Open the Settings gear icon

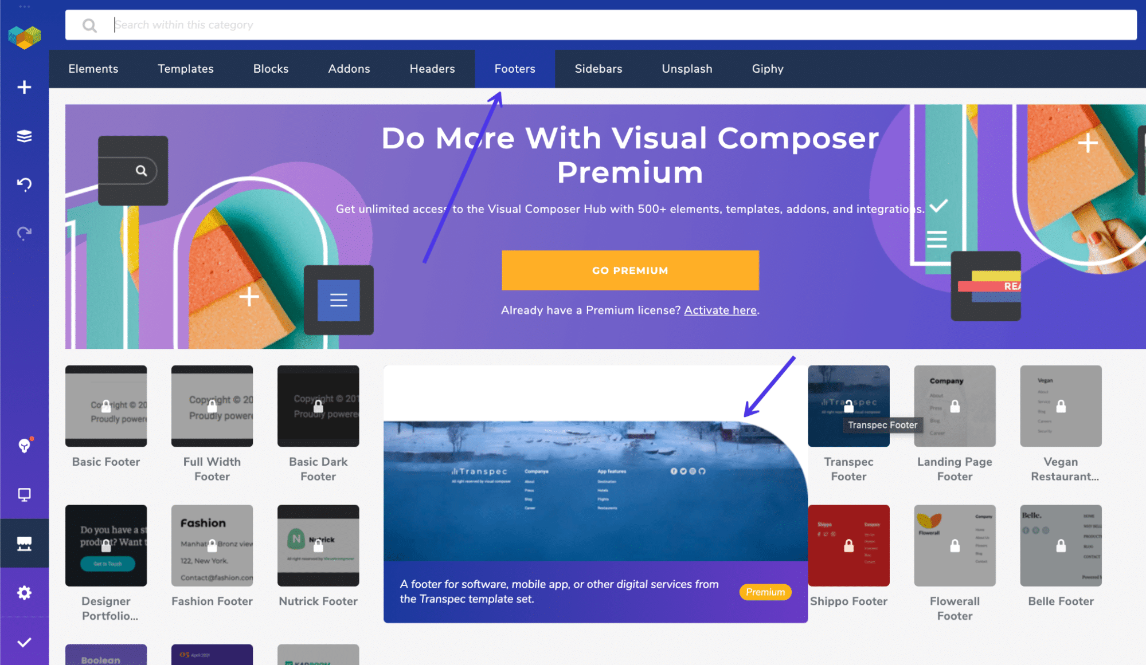pyautogui.click(x=24, y=592)
